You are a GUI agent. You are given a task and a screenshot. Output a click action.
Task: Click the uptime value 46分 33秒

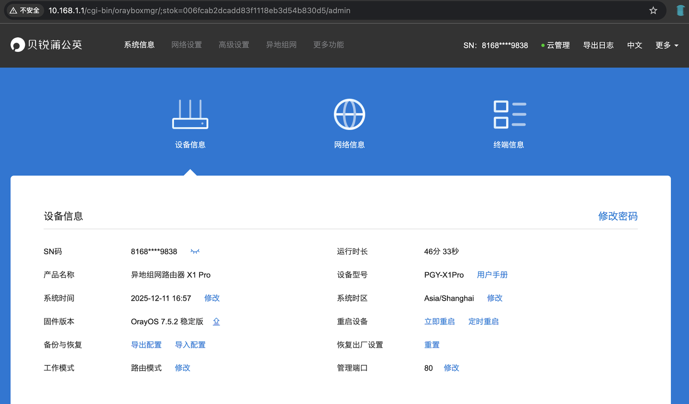pyautogui.click(x=442, y=251)
